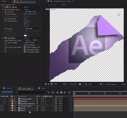Click back mask layer red label color
This screenshot has width=127, height=118.
tap(12, 99)
